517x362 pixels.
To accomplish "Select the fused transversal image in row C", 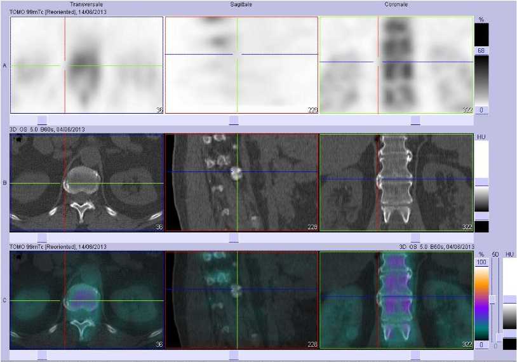I will (87, 300).
